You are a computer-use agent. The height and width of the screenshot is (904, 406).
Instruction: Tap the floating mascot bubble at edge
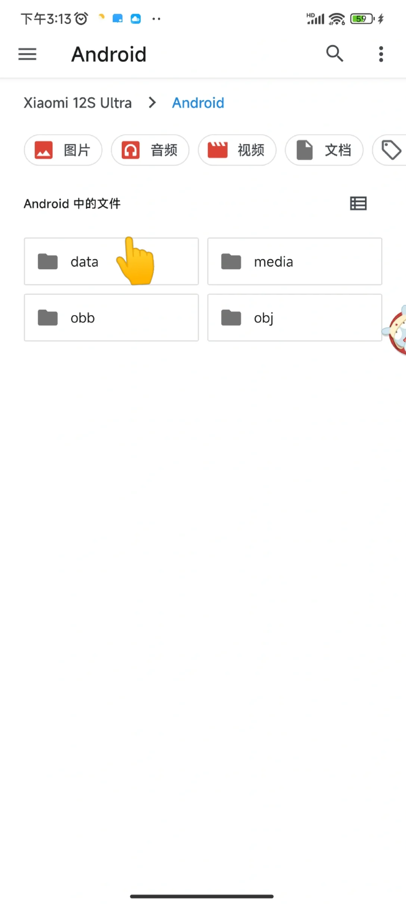(x=395, y=330)
